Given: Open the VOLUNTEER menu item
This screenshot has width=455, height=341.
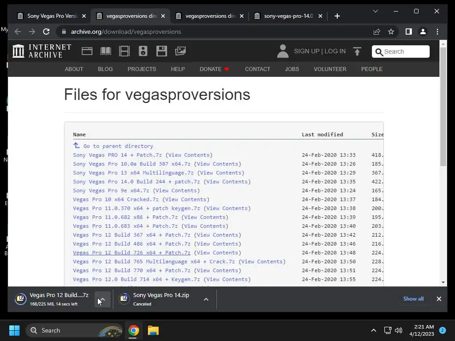Looking at the screenshot, I should [x=330, y=69].
